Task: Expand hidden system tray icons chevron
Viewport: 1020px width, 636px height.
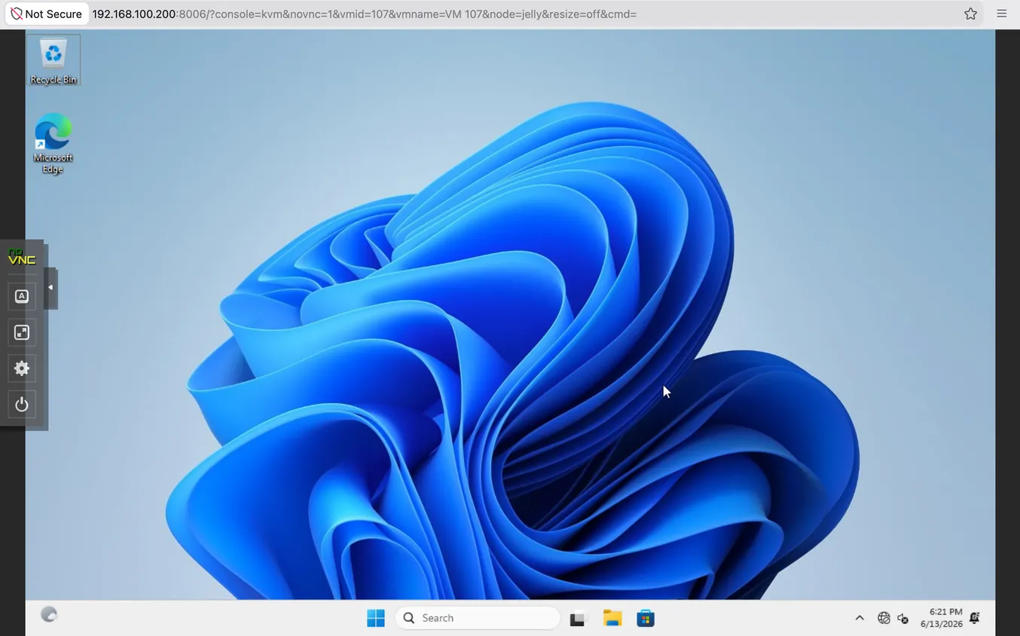Action: [x=860, y=618]
